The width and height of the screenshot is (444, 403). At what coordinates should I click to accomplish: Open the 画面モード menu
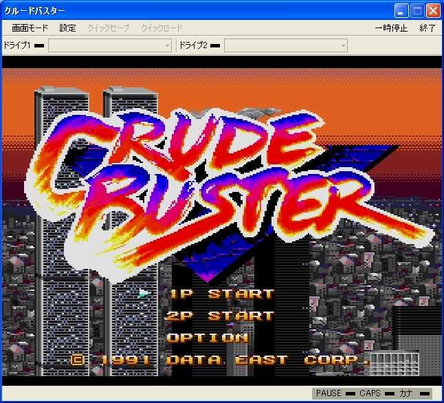pyautogui.click(x=30, y=28)
